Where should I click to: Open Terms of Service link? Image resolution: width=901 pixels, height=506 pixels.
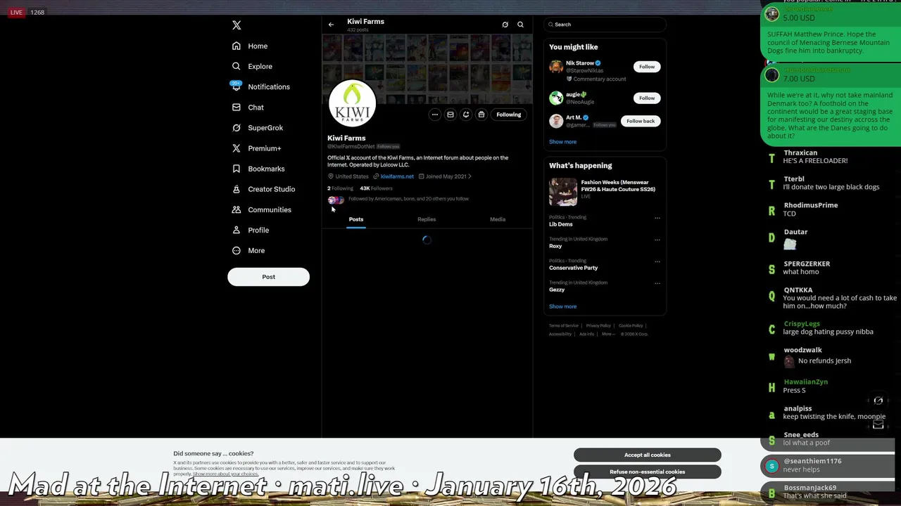[x=564, y=325]
